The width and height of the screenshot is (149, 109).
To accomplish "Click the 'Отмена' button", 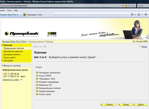I will tap(108, 105).
